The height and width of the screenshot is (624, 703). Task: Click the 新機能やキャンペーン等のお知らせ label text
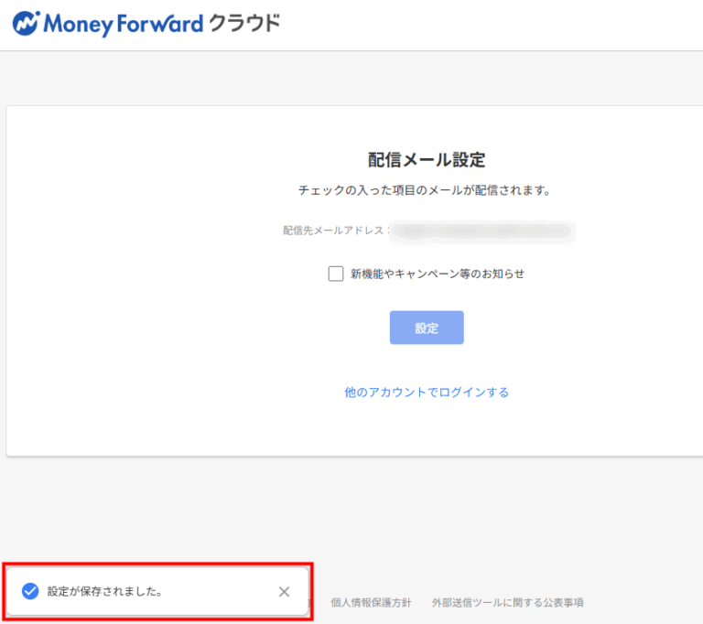pyautogui.click(x=437, y=274)
